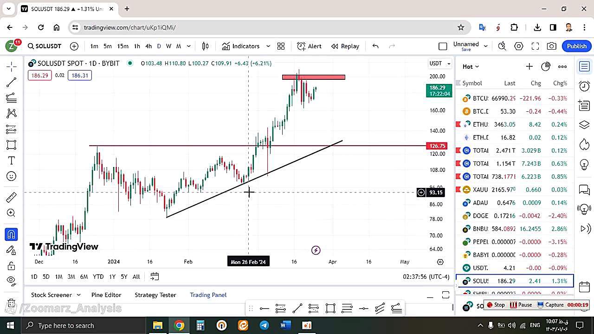The width and height of the screenshot is (594, 334).
Task: Open the Pine Editor tab
Action: 106,295
